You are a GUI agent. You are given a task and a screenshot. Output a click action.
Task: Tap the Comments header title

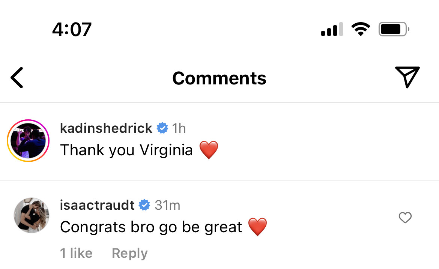[x=219, y=78]
